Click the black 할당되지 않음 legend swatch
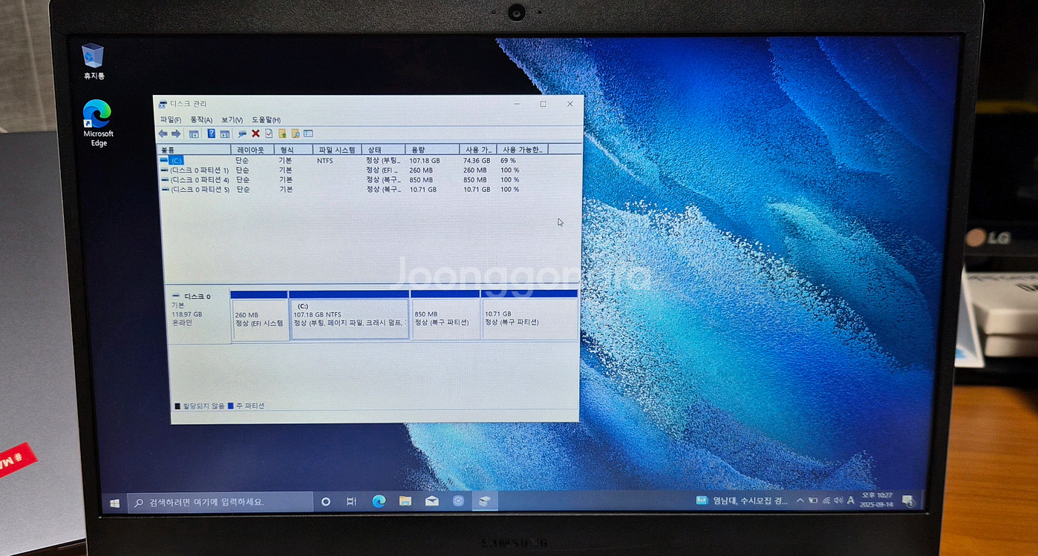 click(177, 406)
